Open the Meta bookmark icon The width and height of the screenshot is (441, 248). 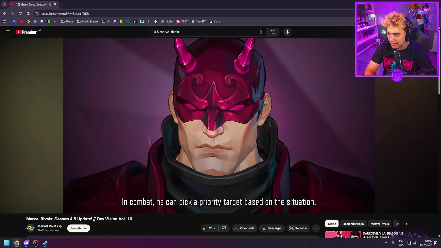tap(128, 21)
